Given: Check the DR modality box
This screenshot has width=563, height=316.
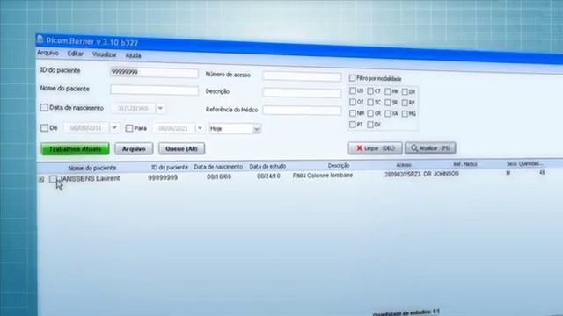Looking at the screenshot, I should coord(405,91).
